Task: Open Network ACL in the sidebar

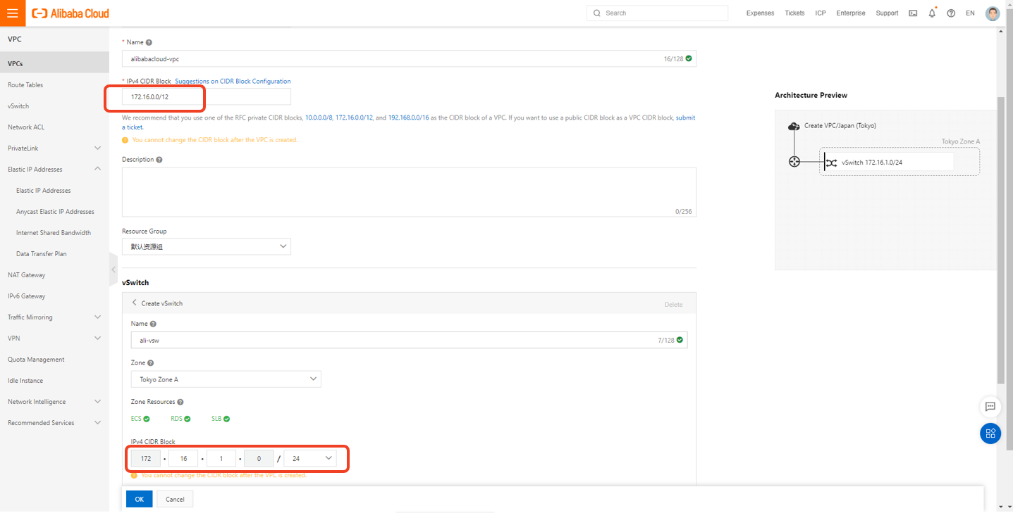Action: point(26,127)
